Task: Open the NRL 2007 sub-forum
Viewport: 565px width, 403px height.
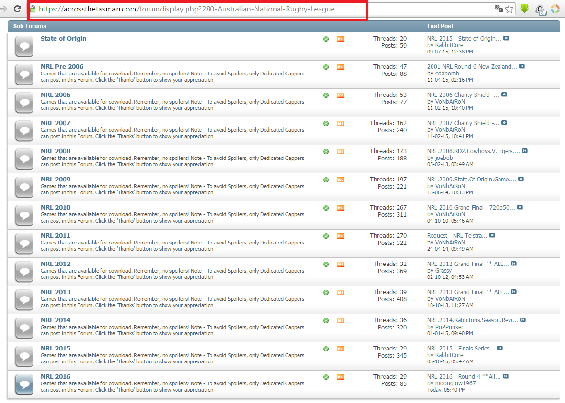Action: (55, 123)
